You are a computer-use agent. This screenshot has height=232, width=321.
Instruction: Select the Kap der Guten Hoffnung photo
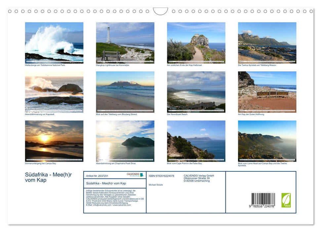(267, 92)
